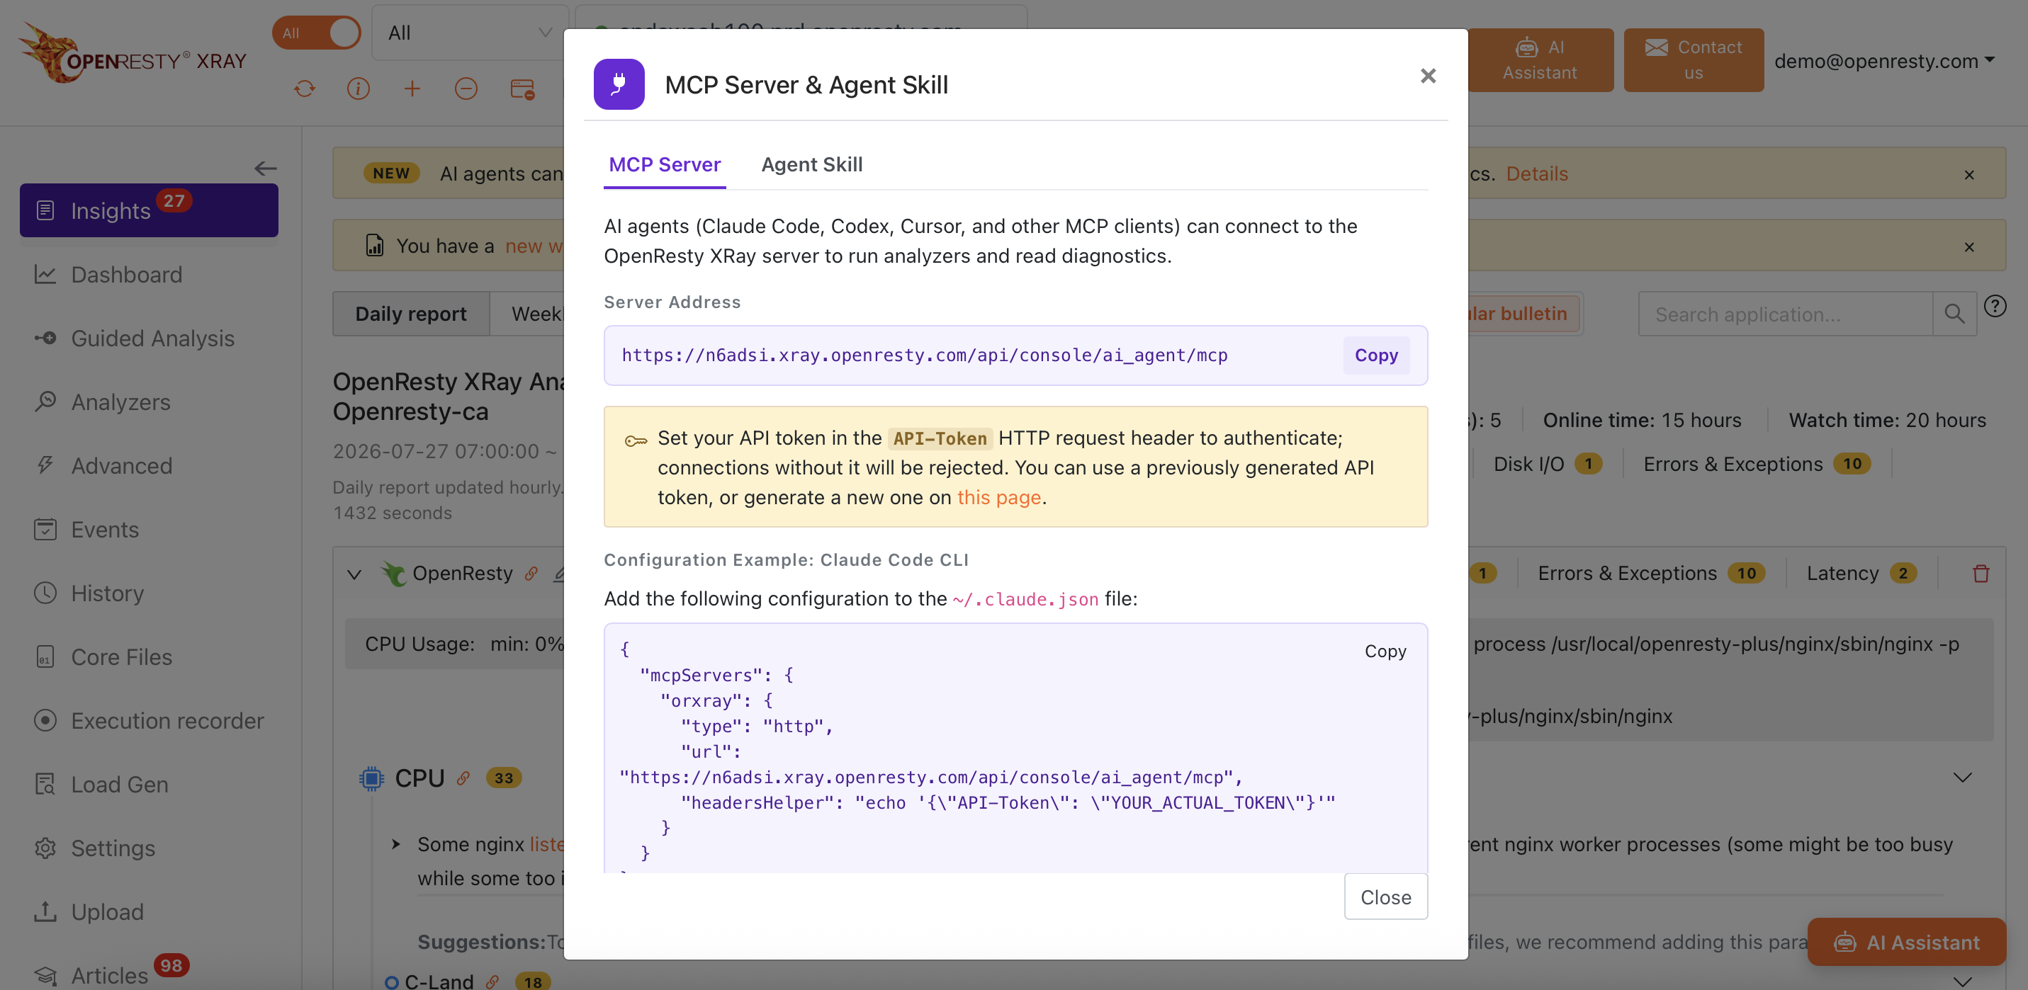This screenshot has width=2028, height=990.
Task: Open the AI Assistant header button
Action: click(1539, 59)
